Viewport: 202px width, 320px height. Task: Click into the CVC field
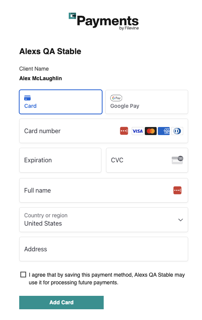[x=147, y=160]
